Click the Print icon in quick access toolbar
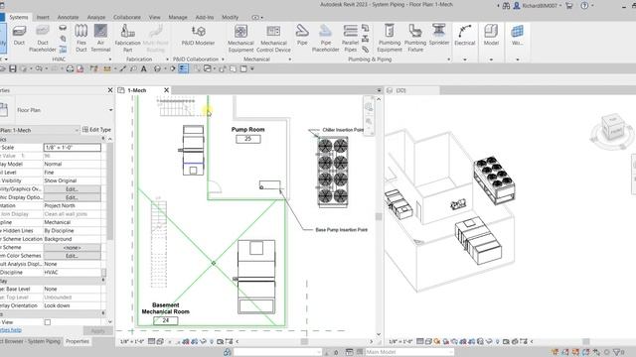The width and height of the screenshot is (636, 357). (70, 68)
